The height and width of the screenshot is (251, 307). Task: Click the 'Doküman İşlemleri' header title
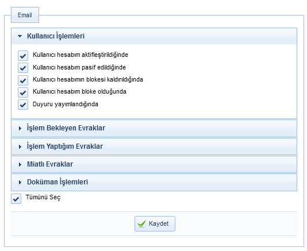click(57, 182)
